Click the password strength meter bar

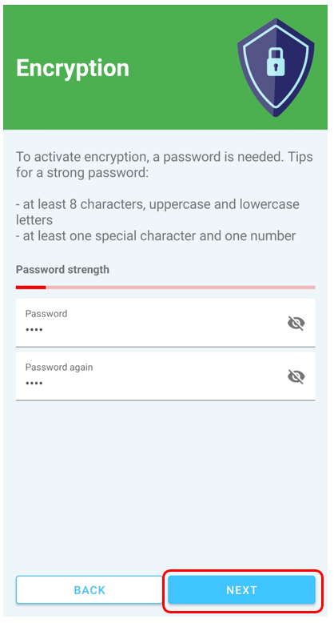point(165,287)
